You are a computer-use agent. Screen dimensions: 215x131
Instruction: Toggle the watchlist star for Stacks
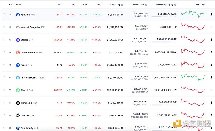pos(4,40)
